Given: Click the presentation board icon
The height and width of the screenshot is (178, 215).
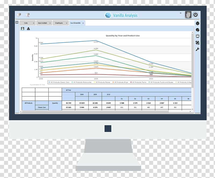Looking at the screenshot, I should point(198,36).
